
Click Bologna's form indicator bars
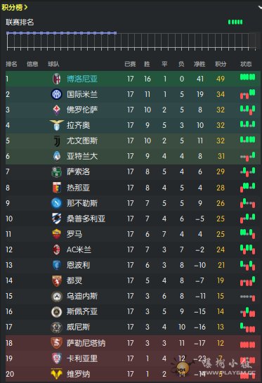pos(247,77)
